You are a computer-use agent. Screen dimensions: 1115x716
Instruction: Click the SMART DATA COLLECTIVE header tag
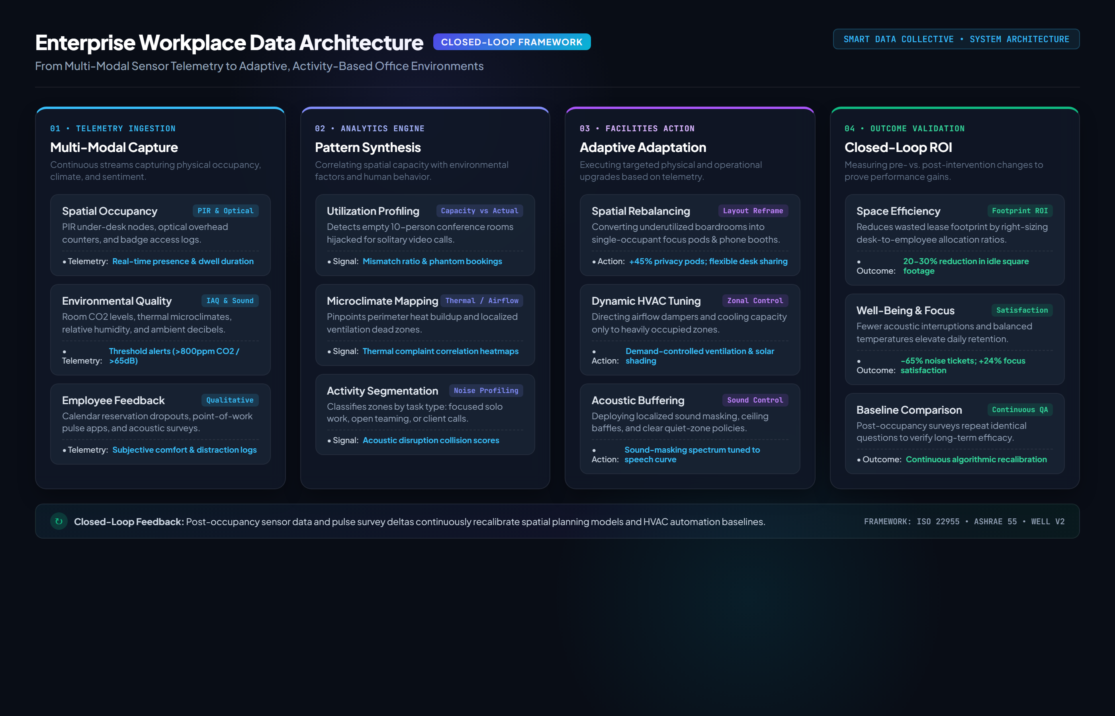click(956, 39)
